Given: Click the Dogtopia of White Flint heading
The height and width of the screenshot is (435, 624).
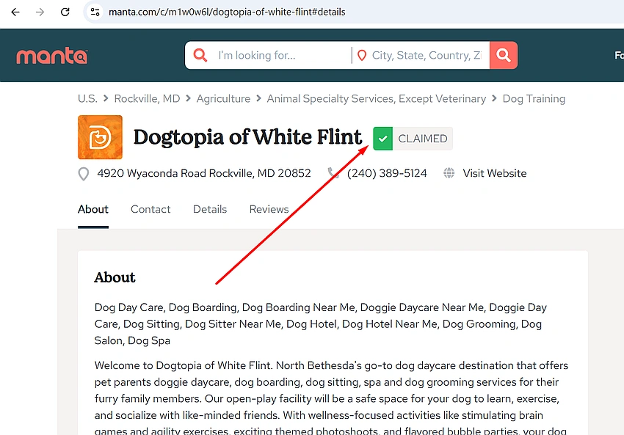Looking at the screenshot, I should coord(247,137).
